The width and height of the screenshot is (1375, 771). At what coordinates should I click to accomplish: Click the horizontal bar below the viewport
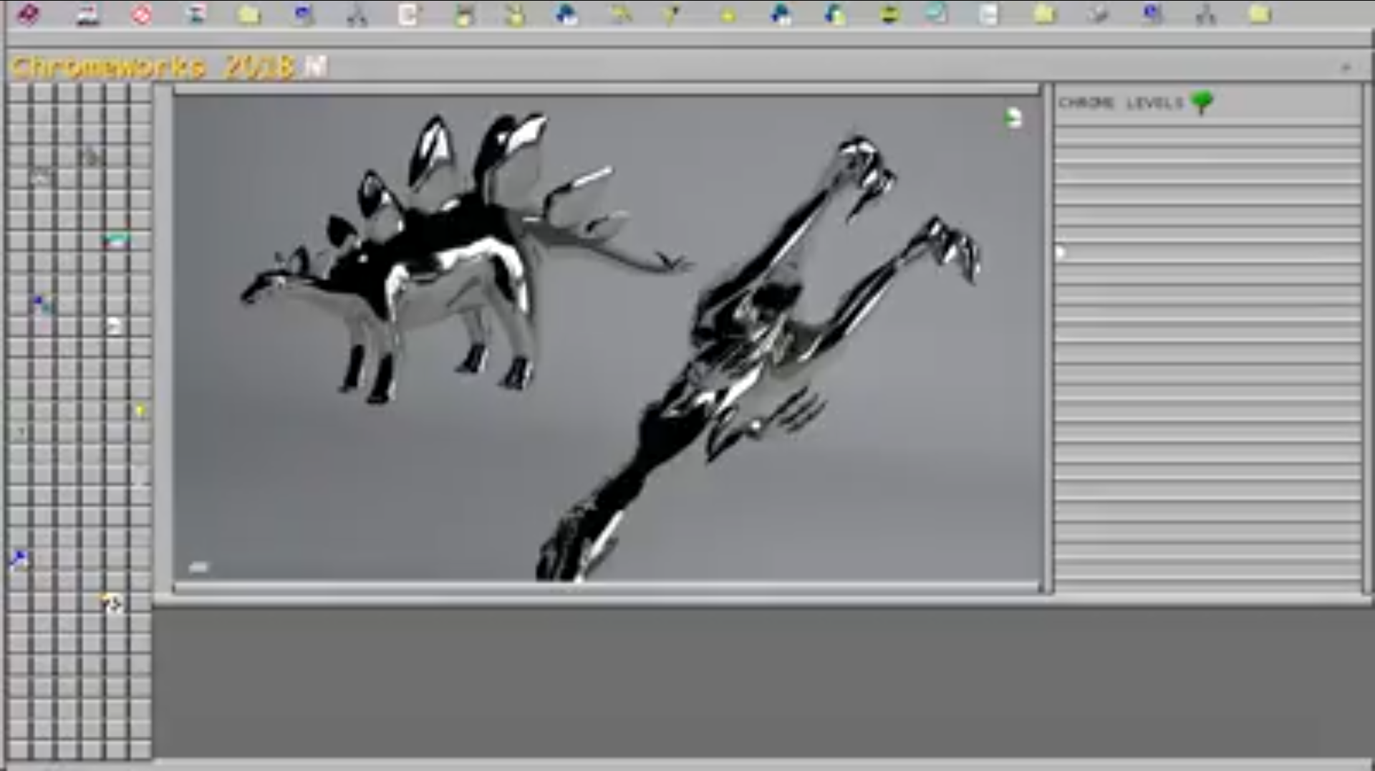(606, 588)
